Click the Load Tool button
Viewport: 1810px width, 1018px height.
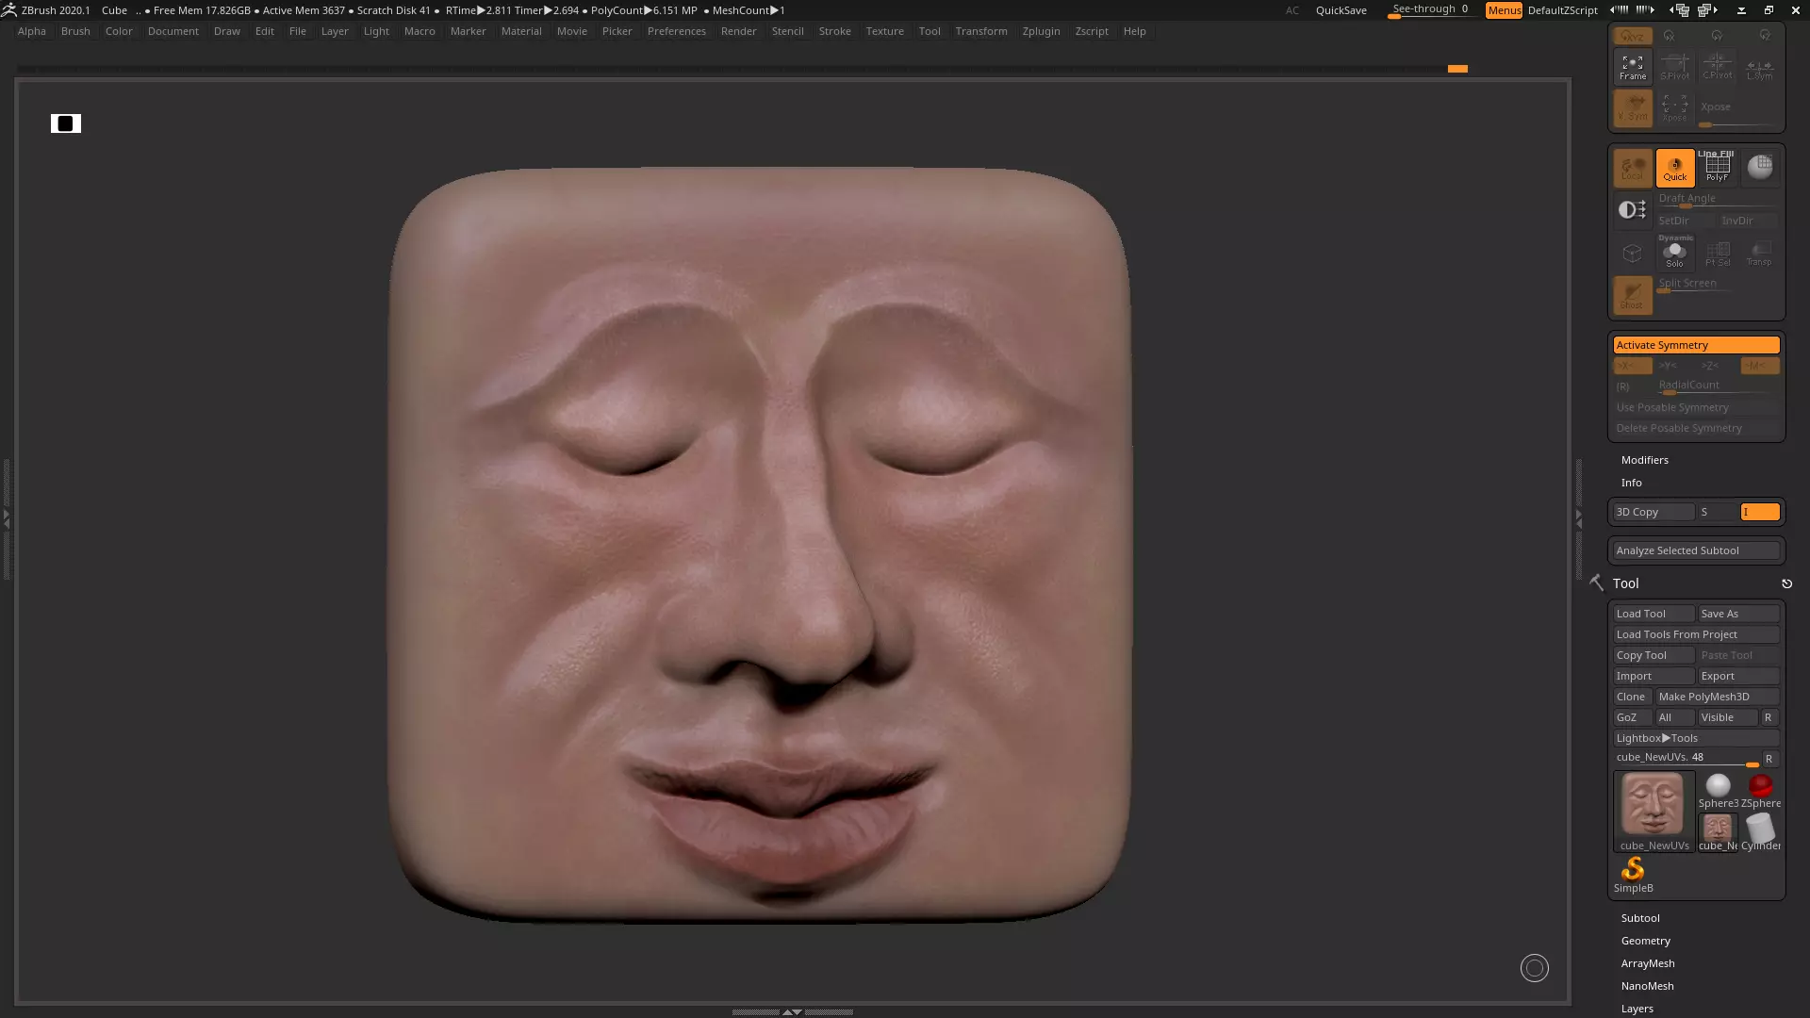[1653, 614]
